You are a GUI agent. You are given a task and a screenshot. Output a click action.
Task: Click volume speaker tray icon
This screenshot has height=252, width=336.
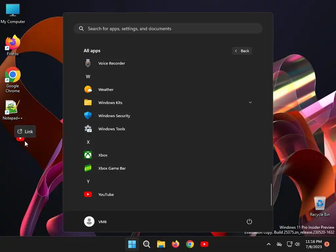pos(297,244)
